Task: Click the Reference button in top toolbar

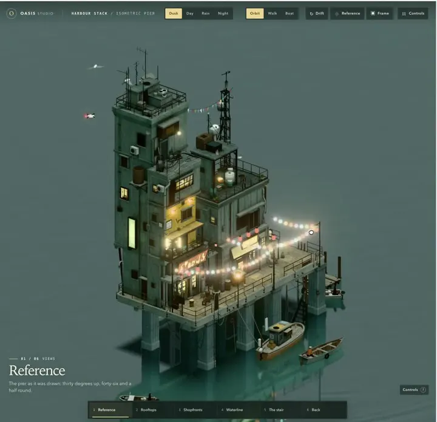Action: [x=347, y=13]
